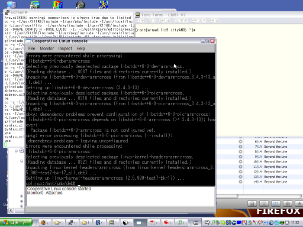Open the round gray disc desktop icon

tap(80, 5)
